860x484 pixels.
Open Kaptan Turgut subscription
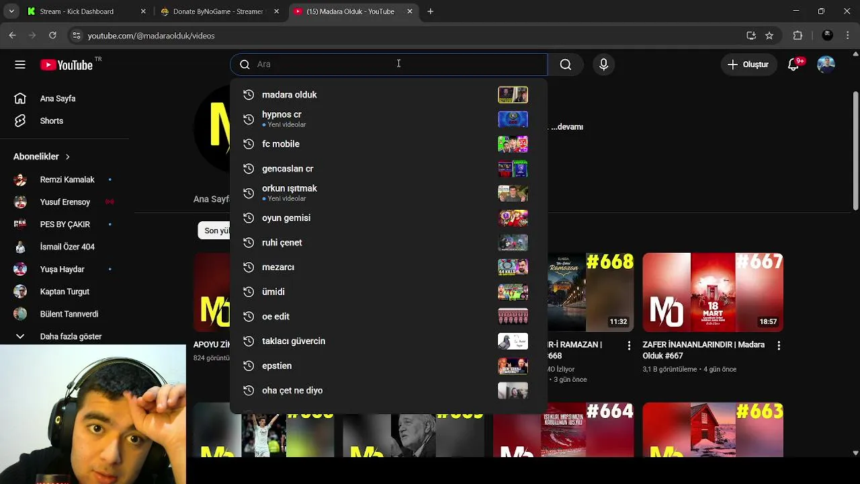64,292
